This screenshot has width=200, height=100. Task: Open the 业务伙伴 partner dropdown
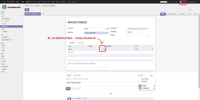[96, 29]
